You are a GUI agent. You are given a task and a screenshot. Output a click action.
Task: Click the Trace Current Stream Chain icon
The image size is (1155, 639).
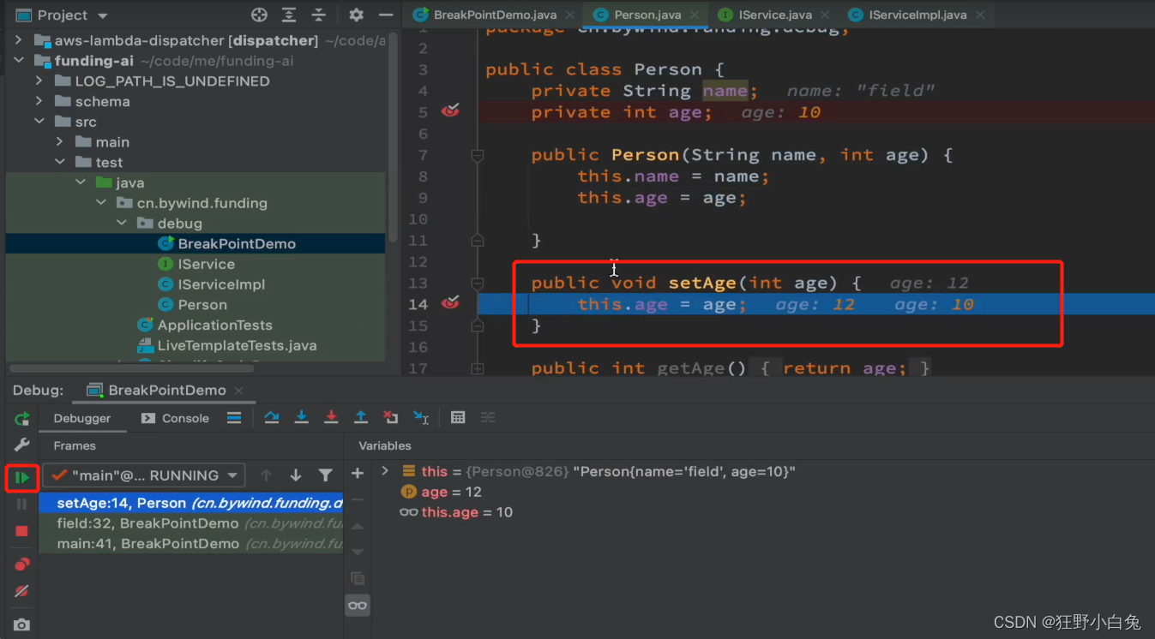(488, 418)
